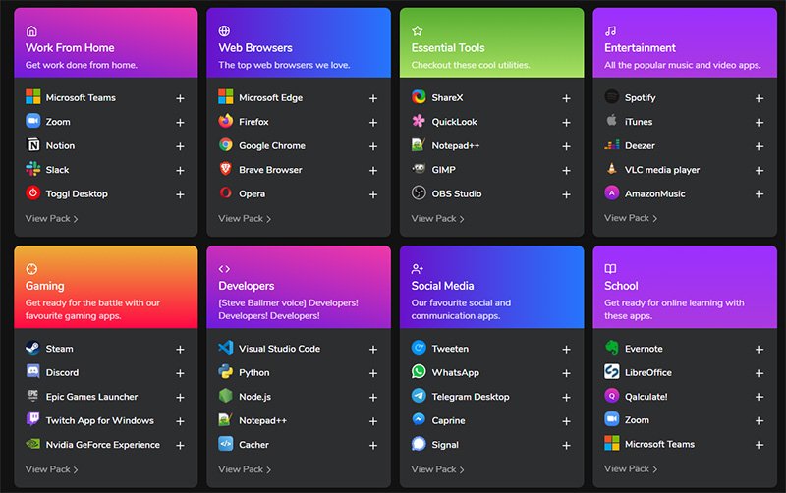Viewport: 786px width, 493px height.
Task: Click the Telegram Desktop icon
Action: tap(419, 396)
